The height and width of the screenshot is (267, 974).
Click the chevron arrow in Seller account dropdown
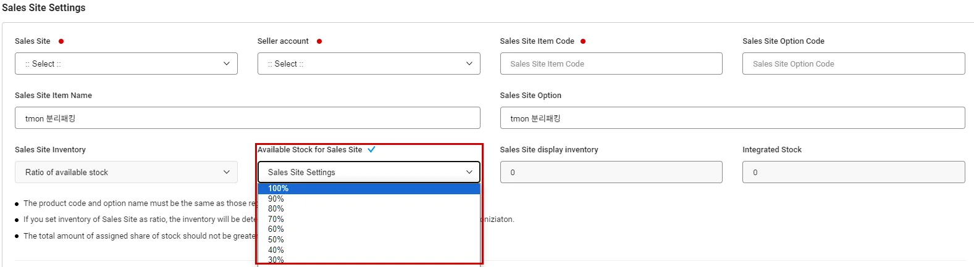tap(469, 64)
